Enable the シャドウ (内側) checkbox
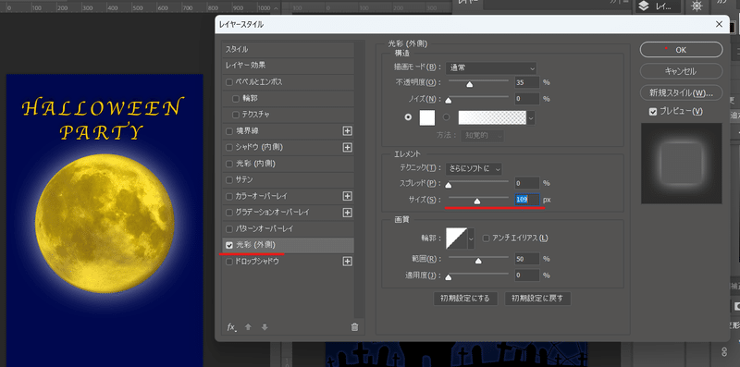Screen dimensions: 740x367 point(229,148)
